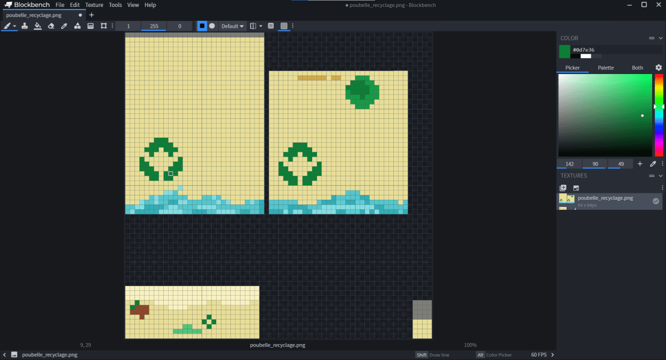The height and width of the screenshot is (360, 666).
Task: Select the Gradient tool
Action: [x=91, y=26]
